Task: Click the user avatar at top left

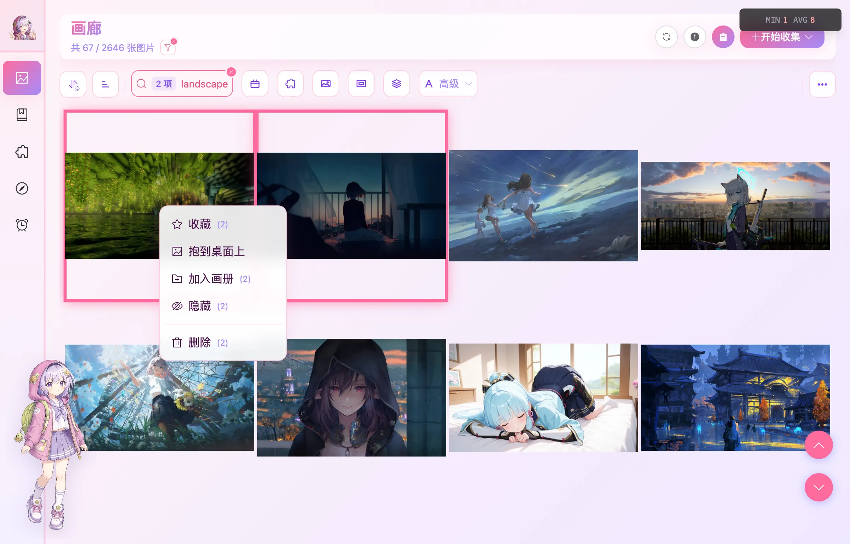Action: tap(22, 28)
